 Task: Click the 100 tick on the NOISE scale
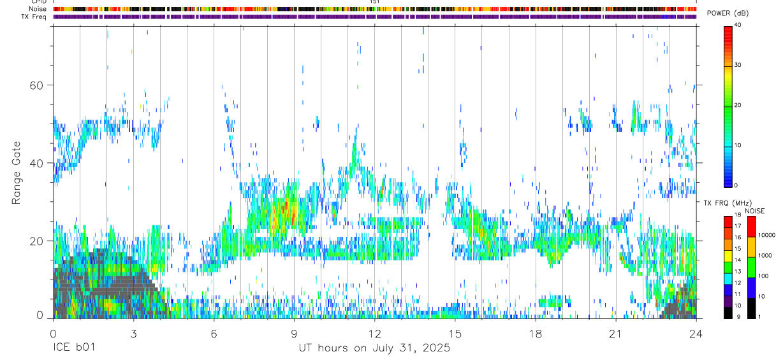pyautogui.click(x=763, y=276)
